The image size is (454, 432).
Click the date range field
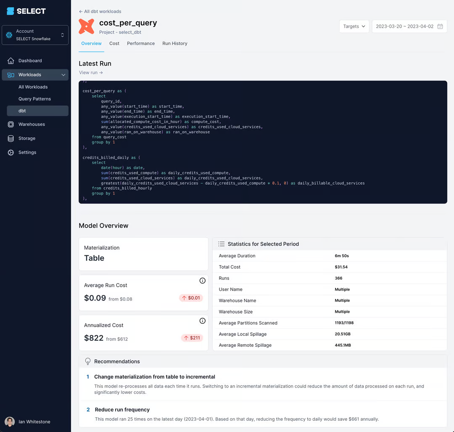(409, 26)
